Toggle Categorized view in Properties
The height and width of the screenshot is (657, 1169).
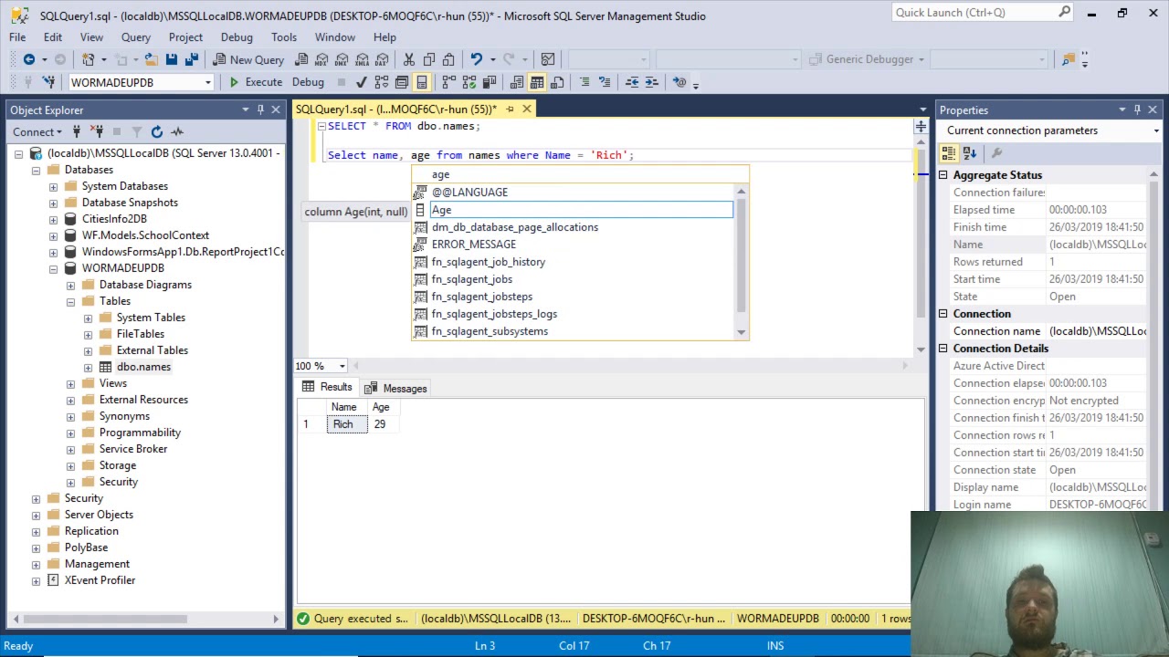[951, 152]
